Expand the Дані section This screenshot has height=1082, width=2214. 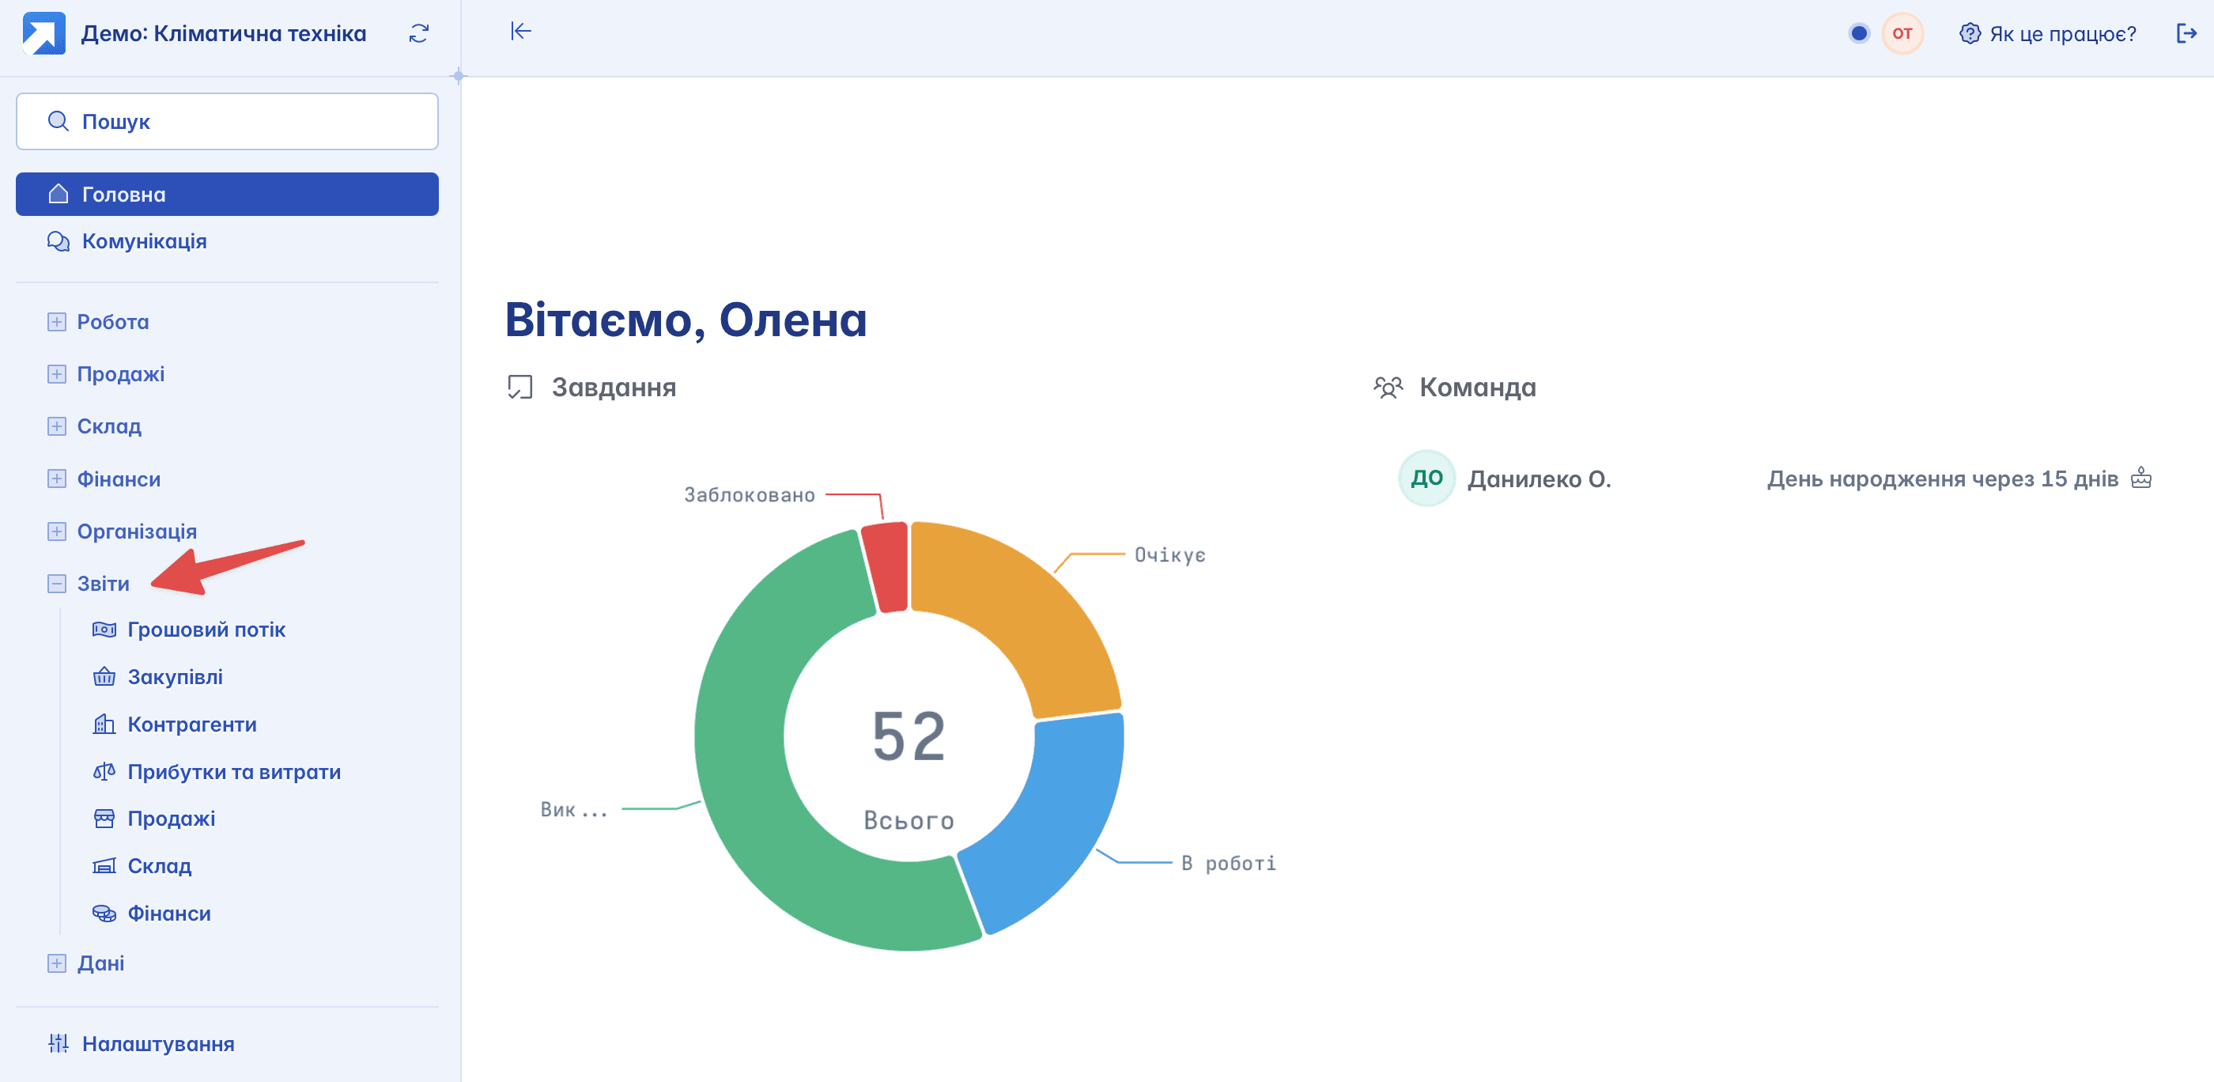(x=57, y=963)
